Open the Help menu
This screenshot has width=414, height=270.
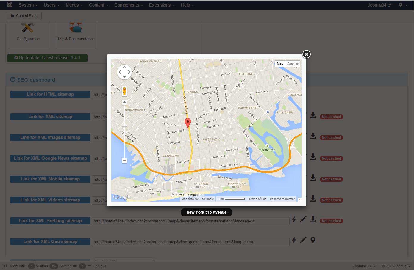(x=187, y=5)
